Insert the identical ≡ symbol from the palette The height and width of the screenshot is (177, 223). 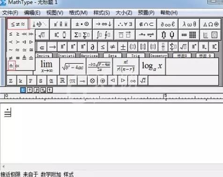coord(18,58)
